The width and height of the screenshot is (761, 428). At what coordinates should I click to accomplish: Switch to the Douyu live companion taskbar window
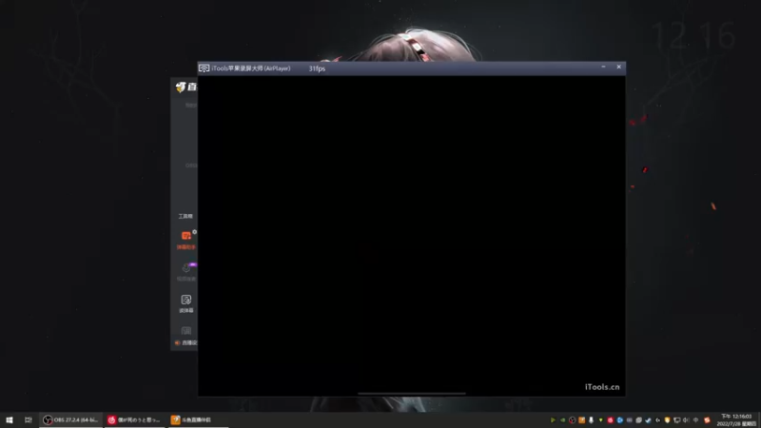[198, 419]
